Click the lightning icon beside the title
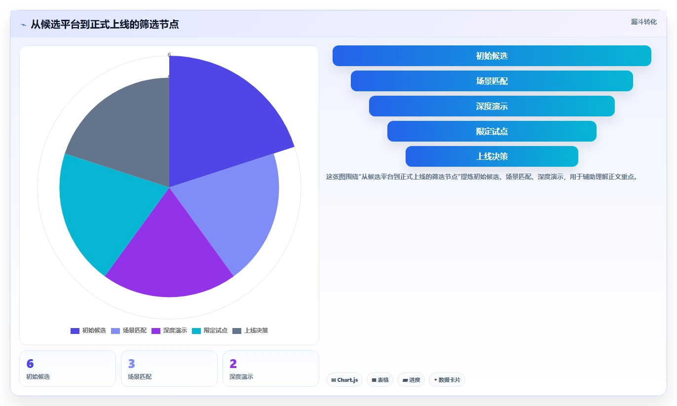Image resolution: width=677 pixels, height=406 pixels. [x=23, y=25]
